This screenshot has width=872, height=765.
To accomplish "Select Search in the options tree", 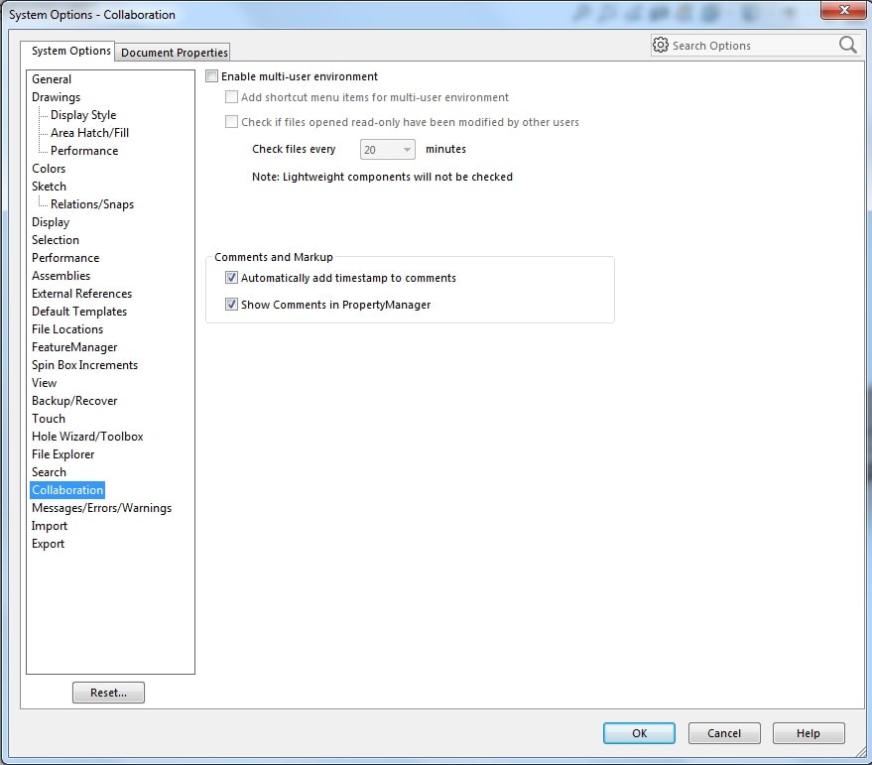I will 49,471.
